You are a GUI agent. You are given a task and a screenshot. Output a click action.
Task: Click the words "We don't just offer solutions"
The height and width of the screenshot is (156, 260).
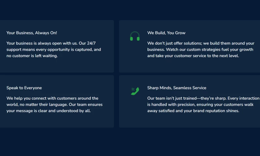[x=173, y=43]
